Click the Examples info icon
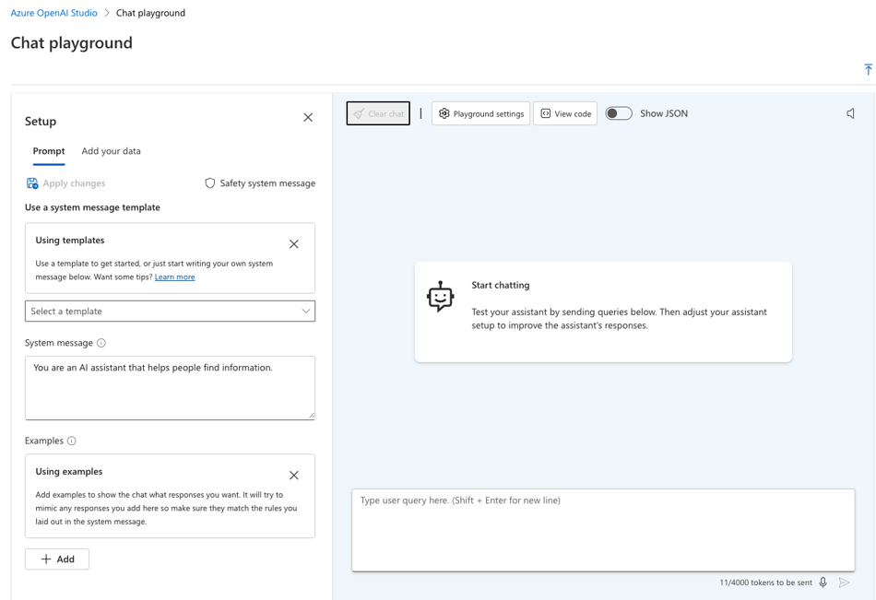876x600 pixels. [x=72, y=441]
